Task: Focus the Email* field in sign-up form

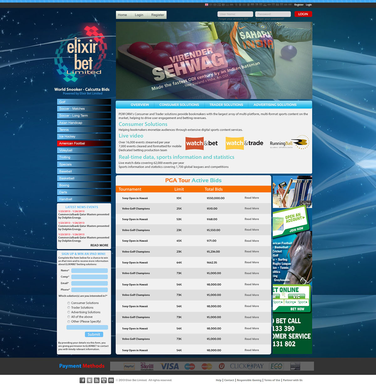Action: [90, 283]
